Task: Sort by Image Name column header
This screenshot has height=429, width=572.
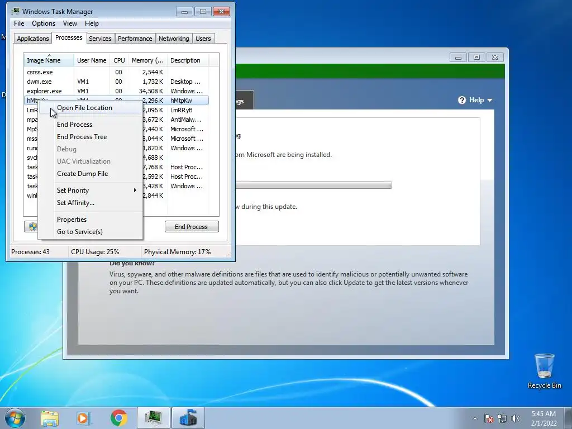Action: [49, 60]
